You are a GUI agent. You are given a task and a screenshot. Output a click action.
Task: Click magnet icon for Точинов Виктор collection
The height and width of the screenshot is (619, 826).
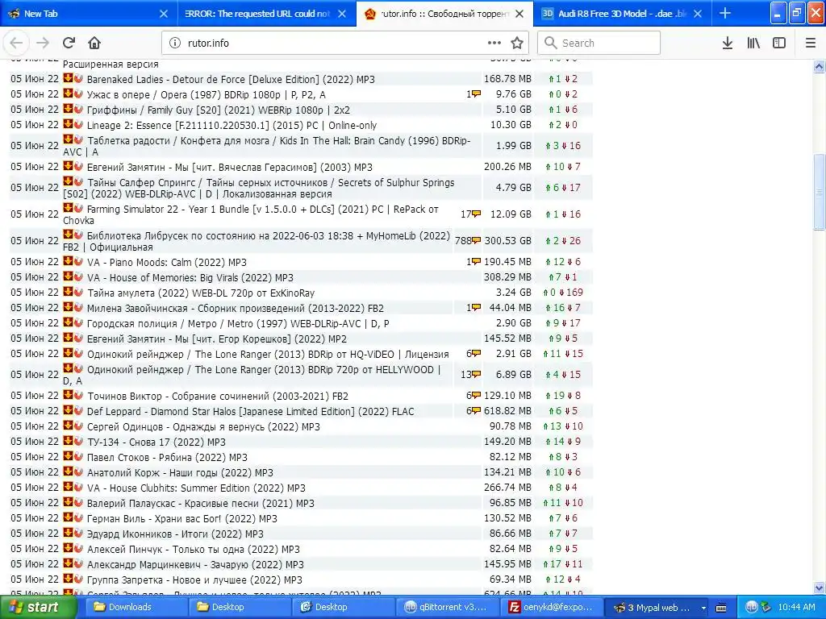click(x=78, y=394)
